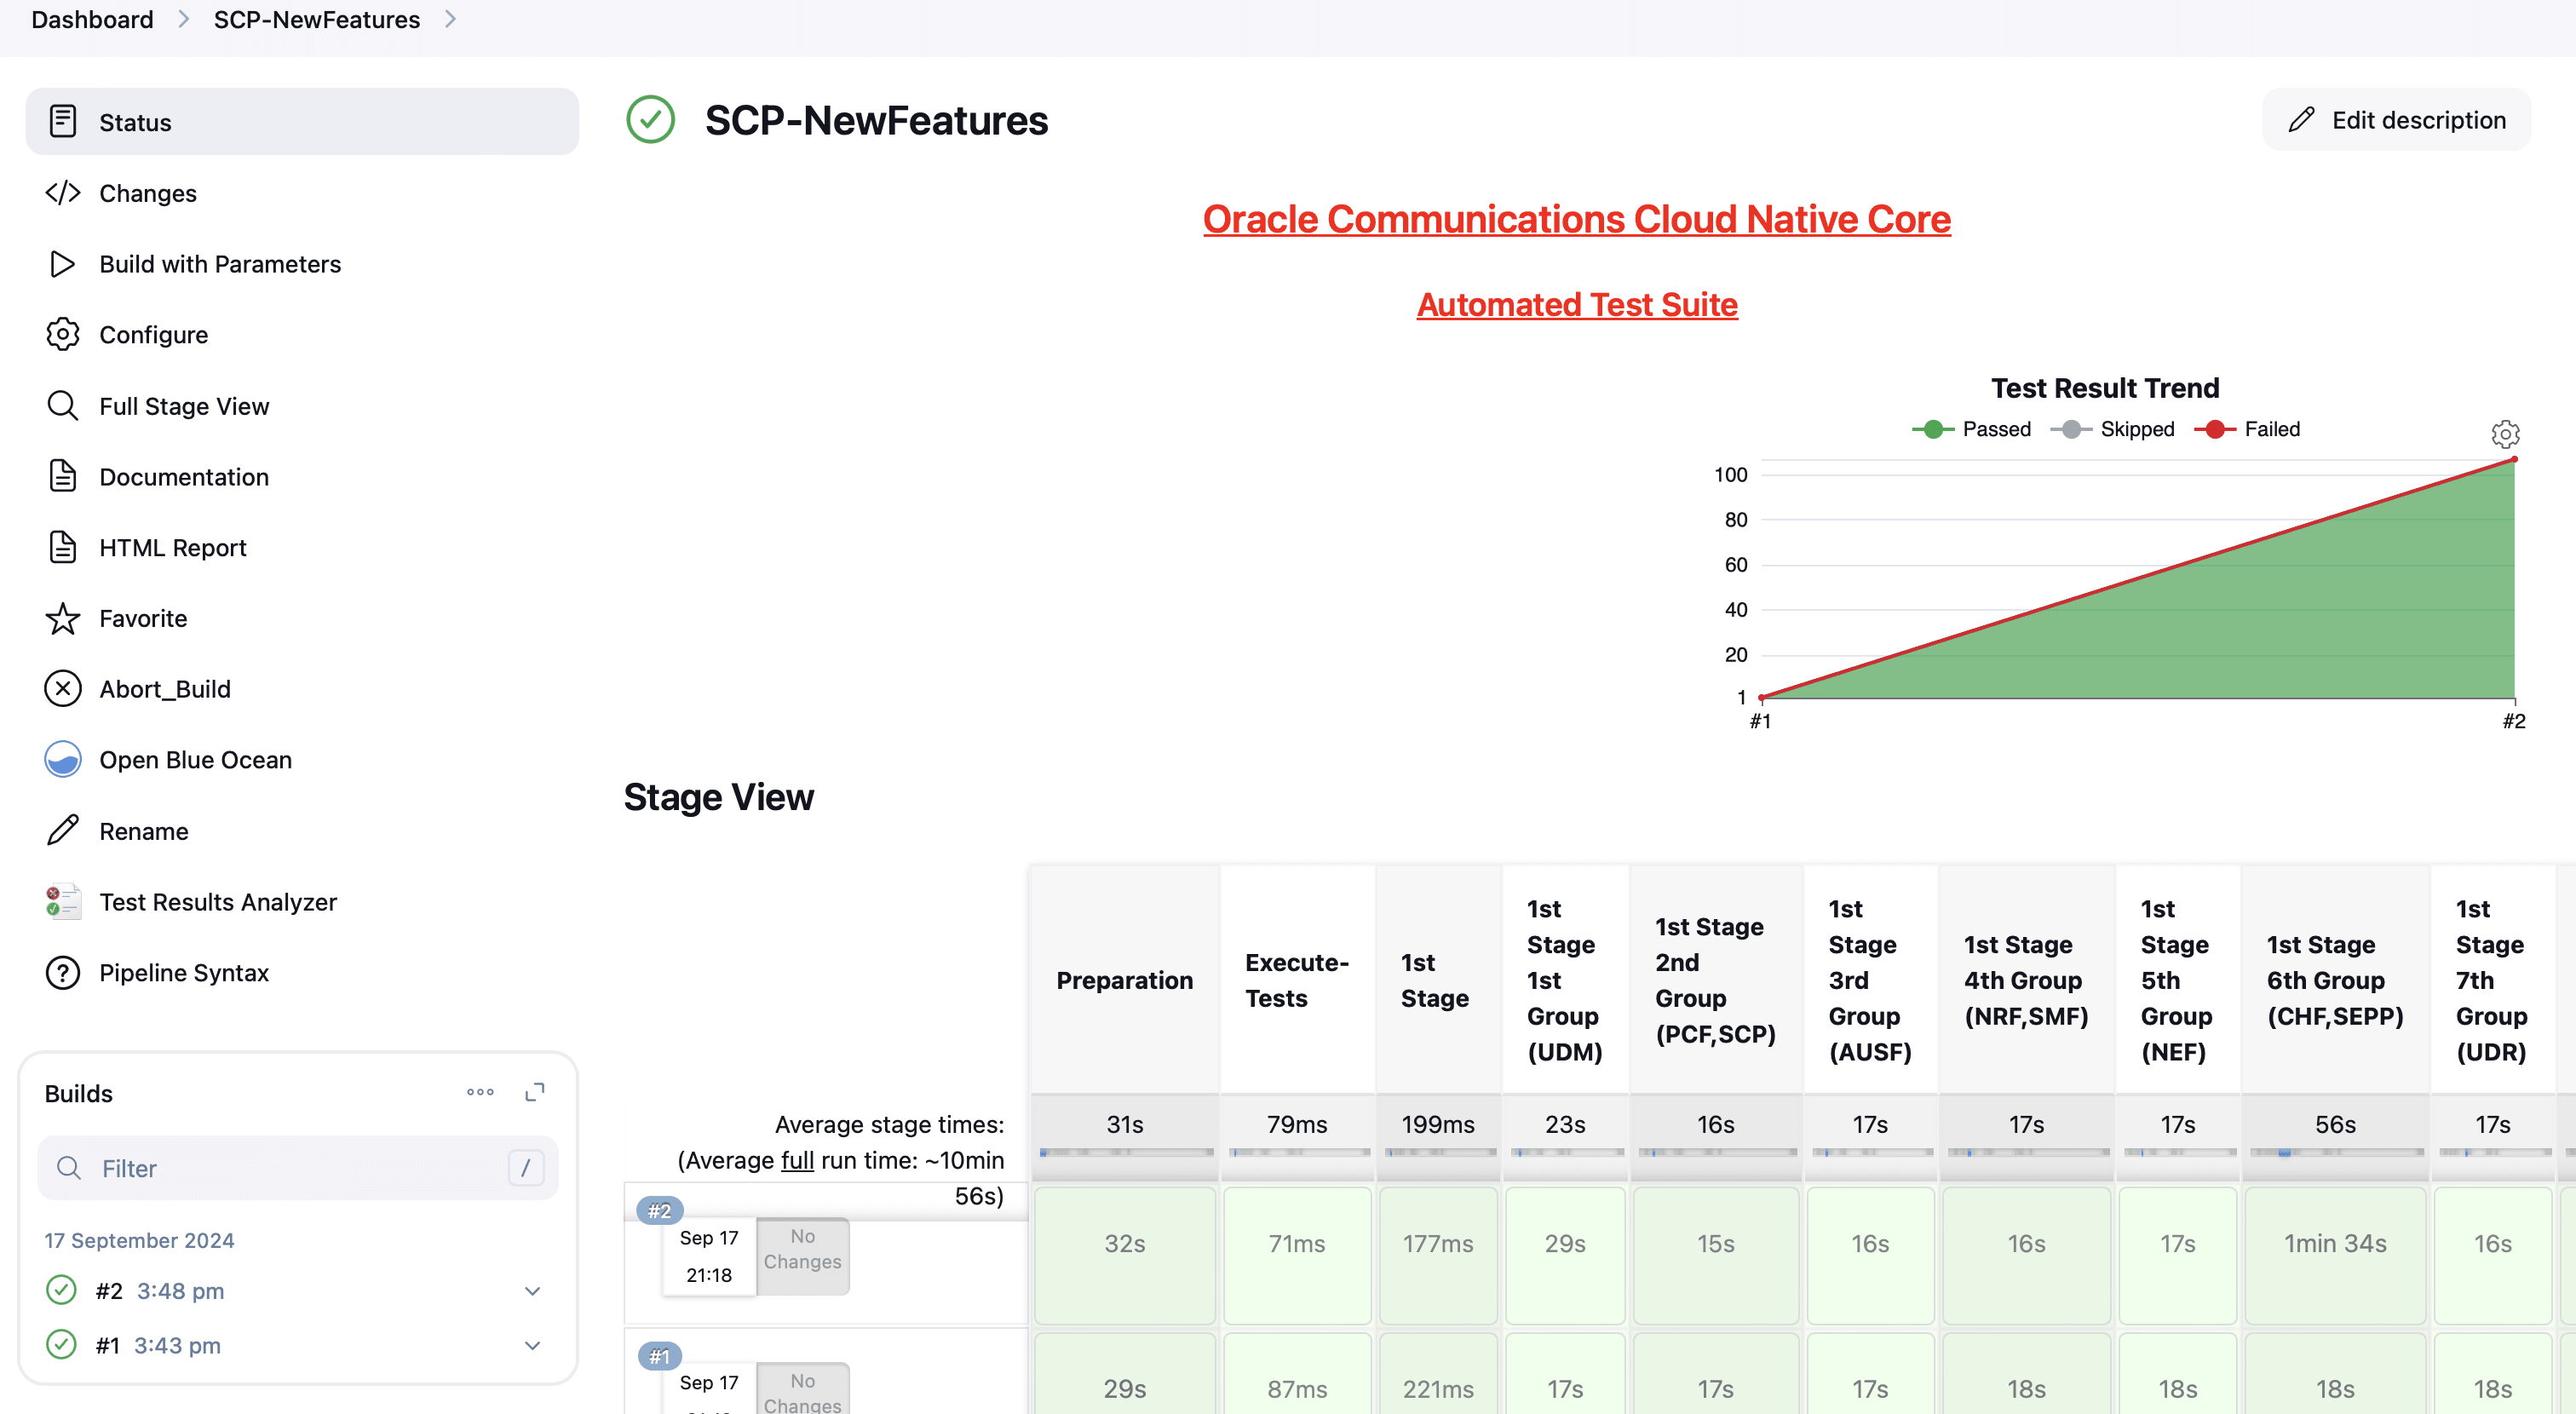Open the SCP-NewFeatures breadcrumb chevron menu
Viewport: 2576px width, 1414px height.
[450, 19]
